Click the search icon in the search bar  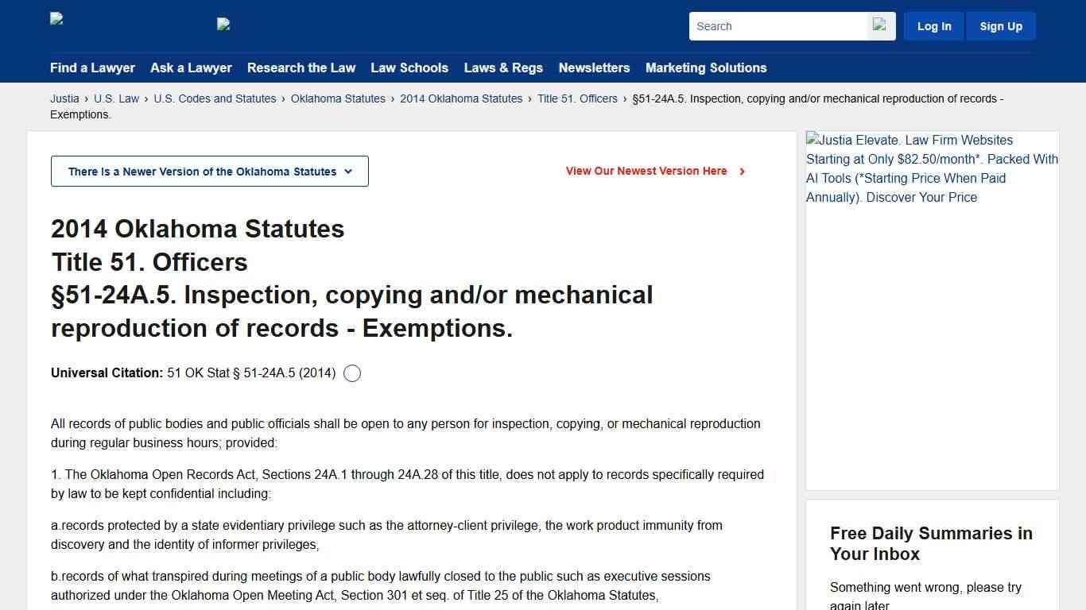click(x=879, y=25)
